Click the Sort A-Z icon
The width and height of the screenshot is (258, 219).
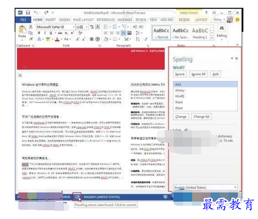coord(138,39)
